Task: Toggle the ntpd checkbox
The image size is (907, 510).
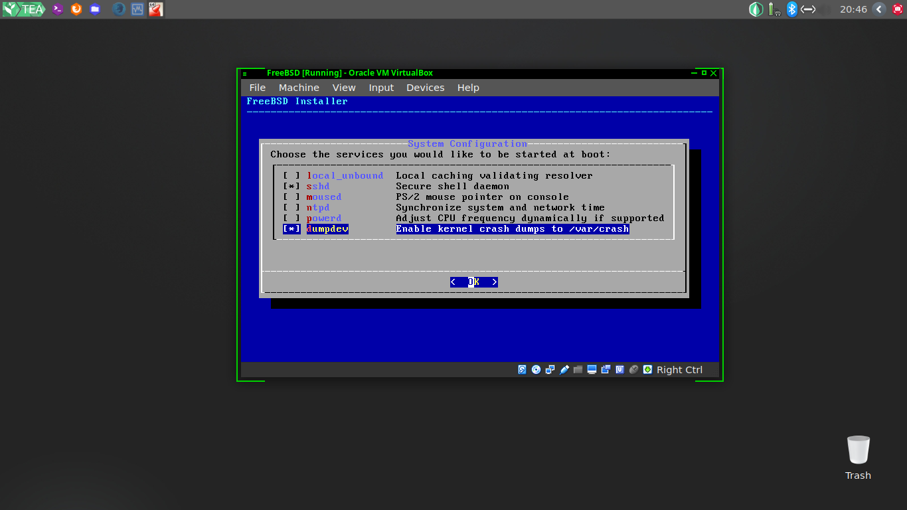Action: [x=291, y=208]
